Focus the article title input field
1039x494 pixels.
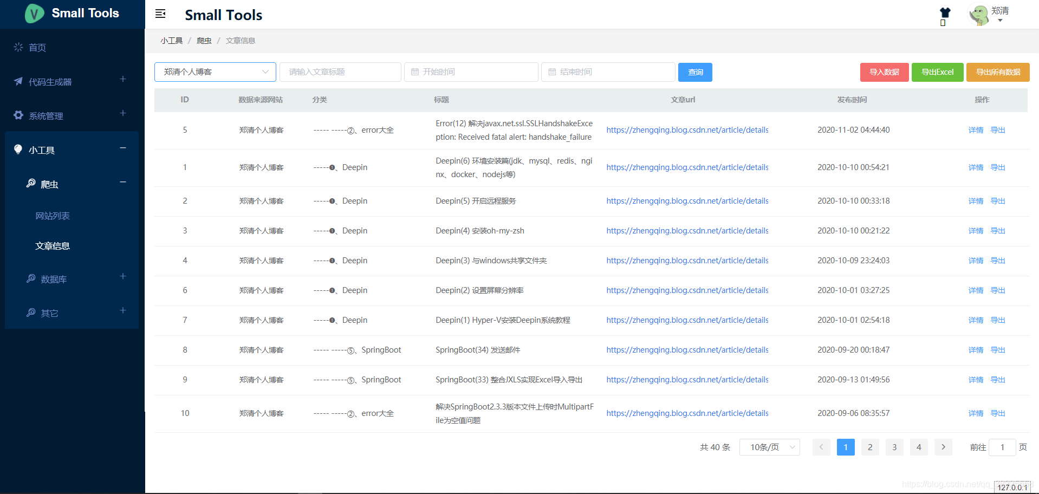pos(340,72)
